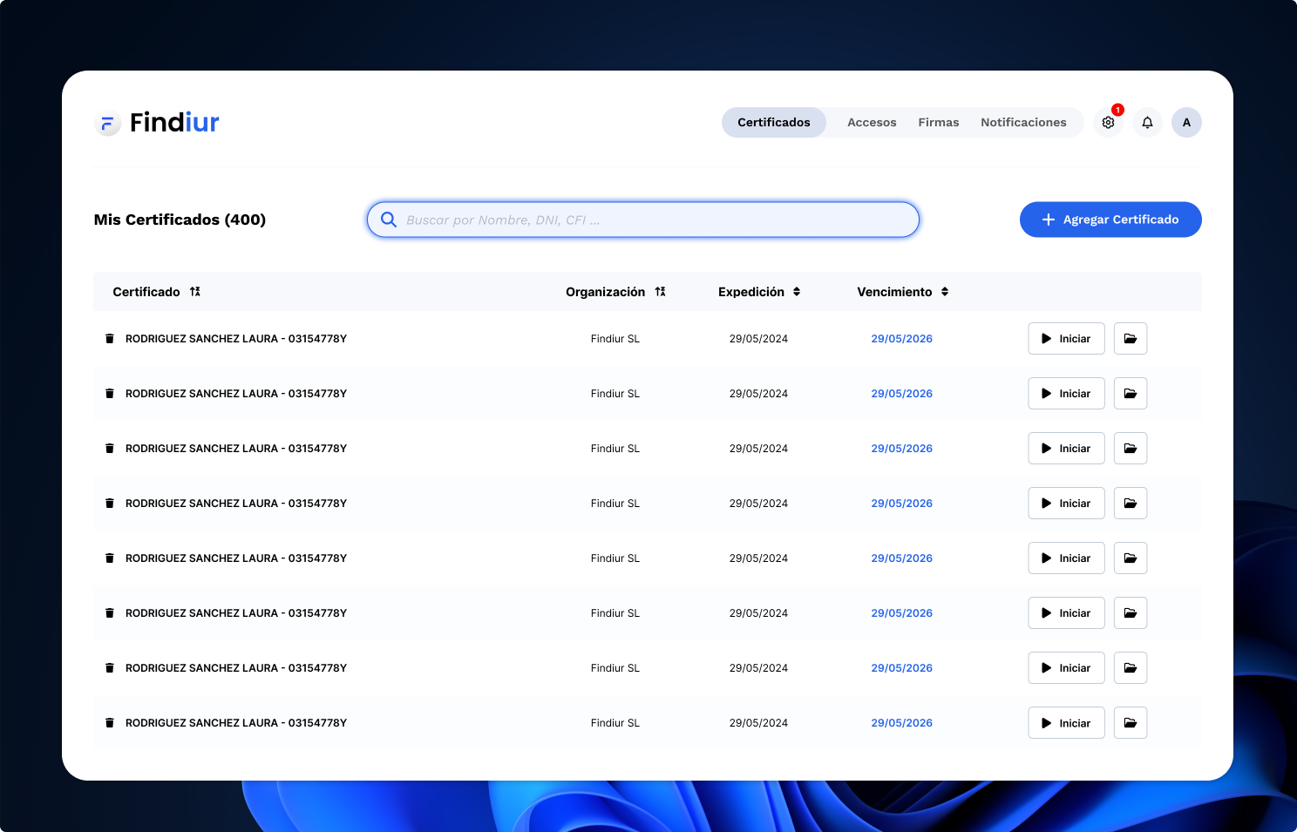Open the folder icon in the second certificate row

[1131, 394]
